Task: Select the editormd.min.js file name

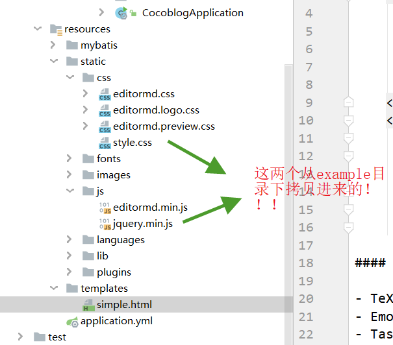Action: pos(151,208)
